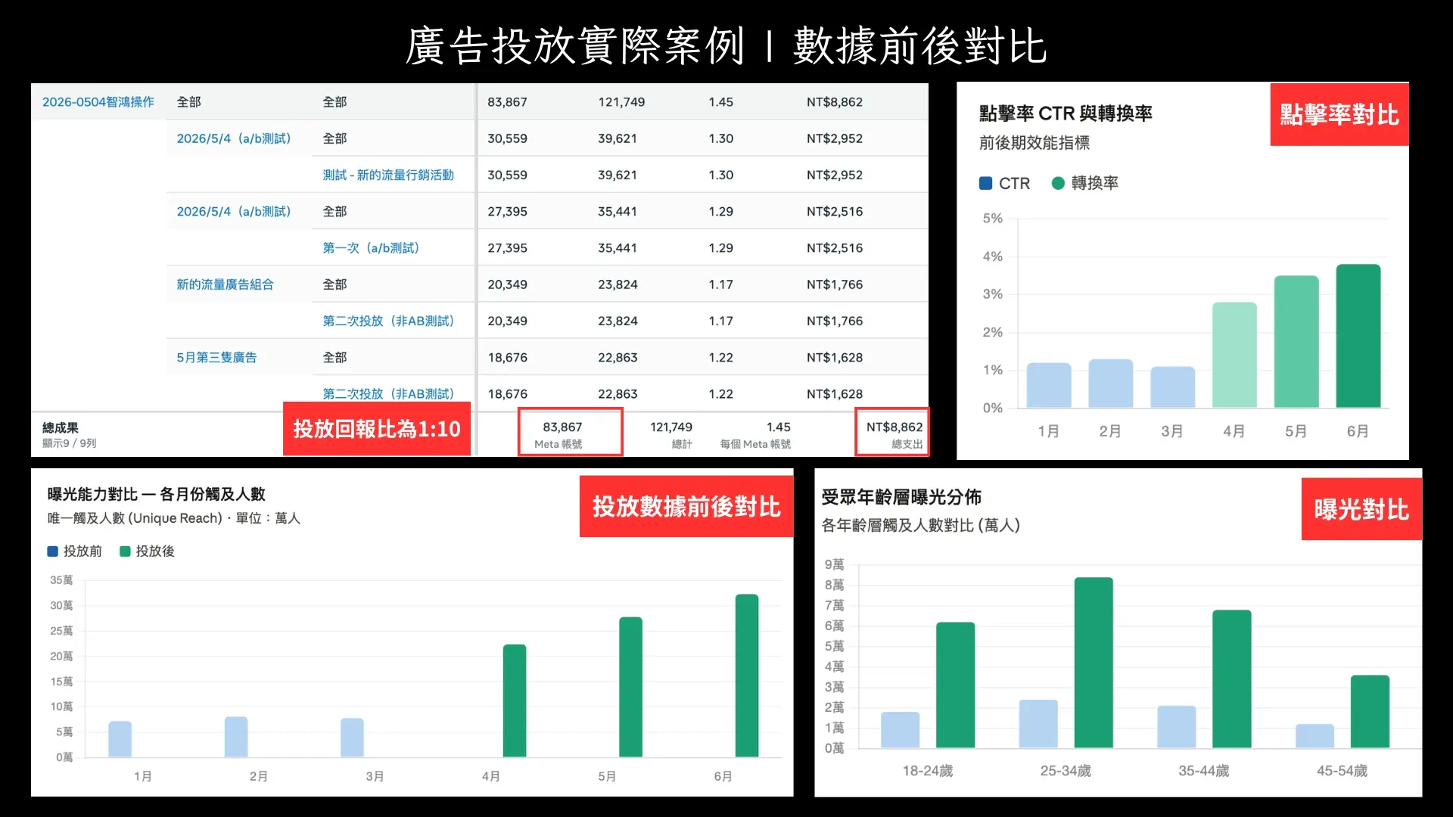Select the red 投放數據前後對比 label
Screen dimensions: 1453x817
(686, 506)
